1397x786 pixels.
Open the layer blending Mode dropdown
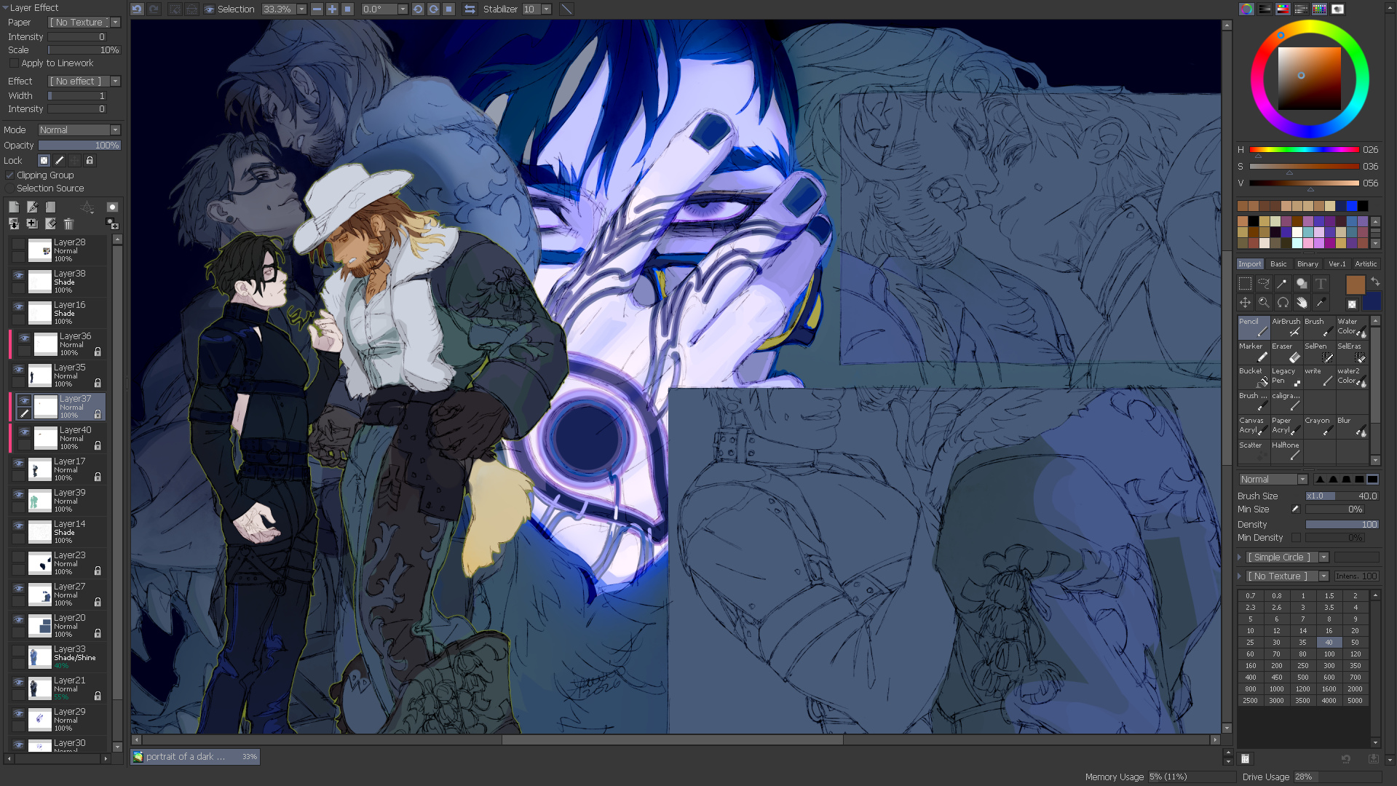point(79,130)
